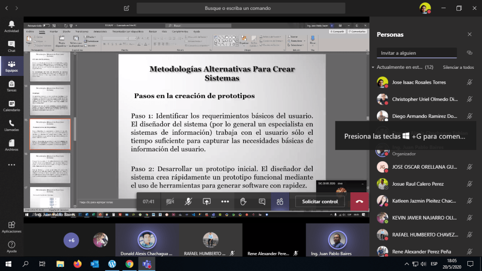This screenshot has height=271, width=482.
Task: Show hidden icons in system tray
Action: pyautogui.click(x=407, y=263)
